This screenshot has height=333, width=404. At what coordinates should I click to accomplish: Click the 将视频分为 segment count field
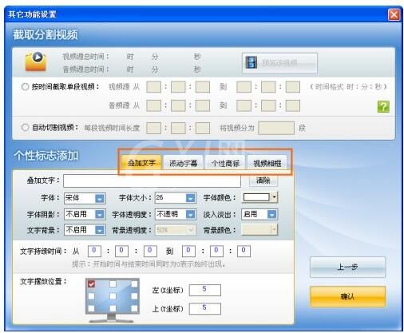(x=276, y=128)
